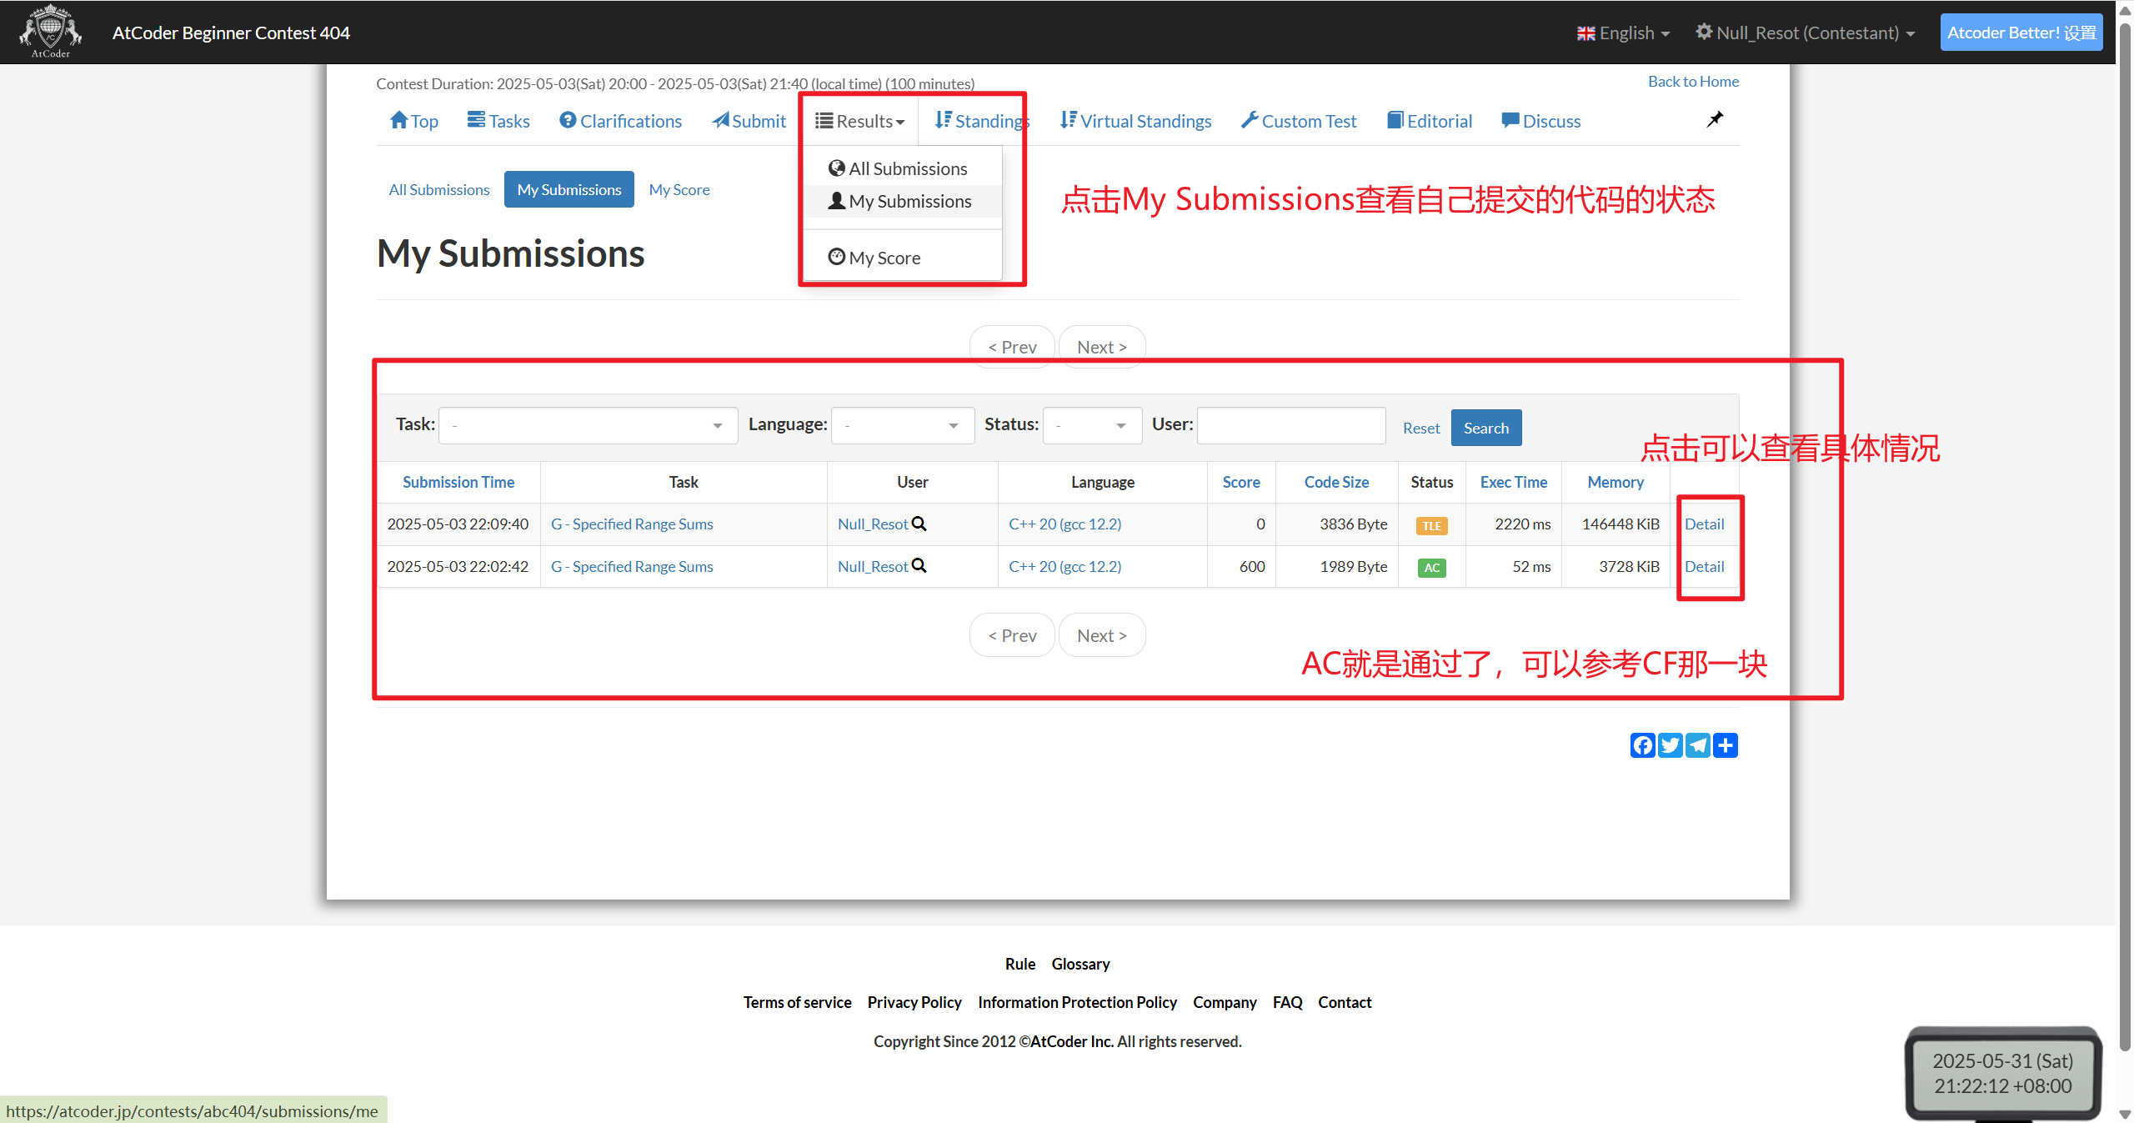The image size is (2134, 1123).
Task: Open the Language filter dropdown
Action: coord(901,425)
